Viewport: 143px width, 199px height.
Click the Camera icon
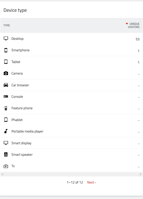pos(6,73)
